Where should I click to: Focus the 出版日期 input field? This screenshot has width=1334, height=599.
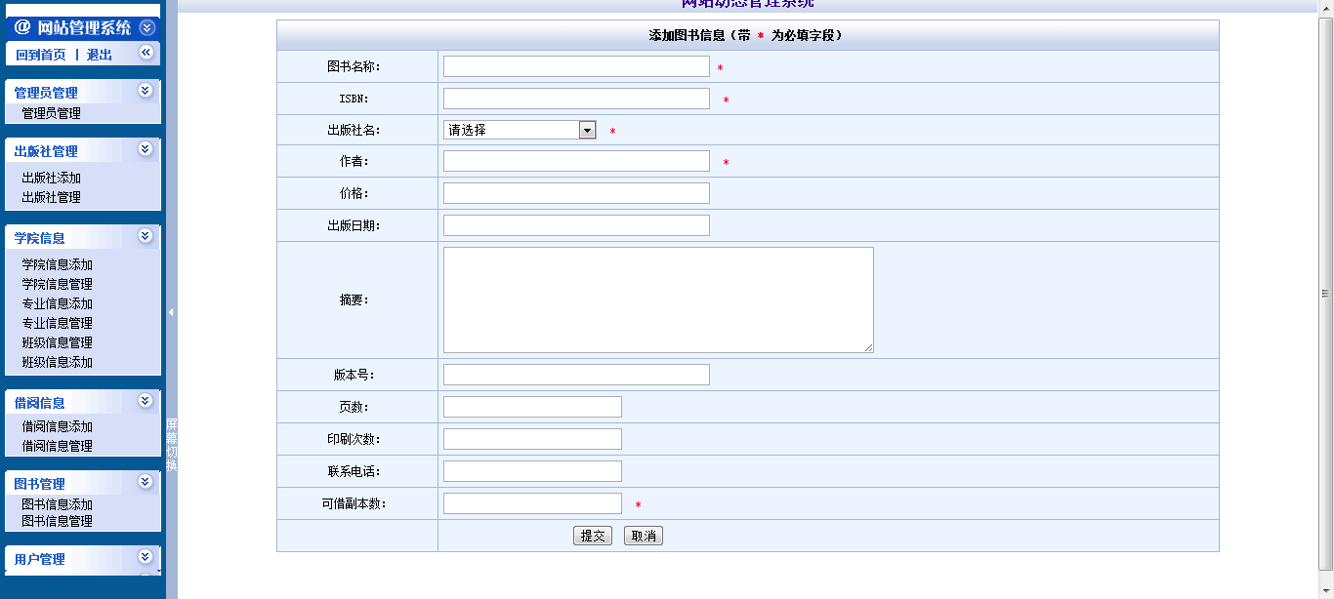576,225
